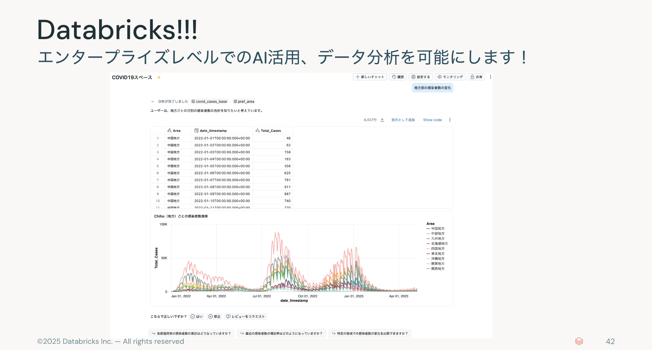Click the 共有 (share) lock button
Viewport: 652px width, 350px height.
[x=476, y=77]
